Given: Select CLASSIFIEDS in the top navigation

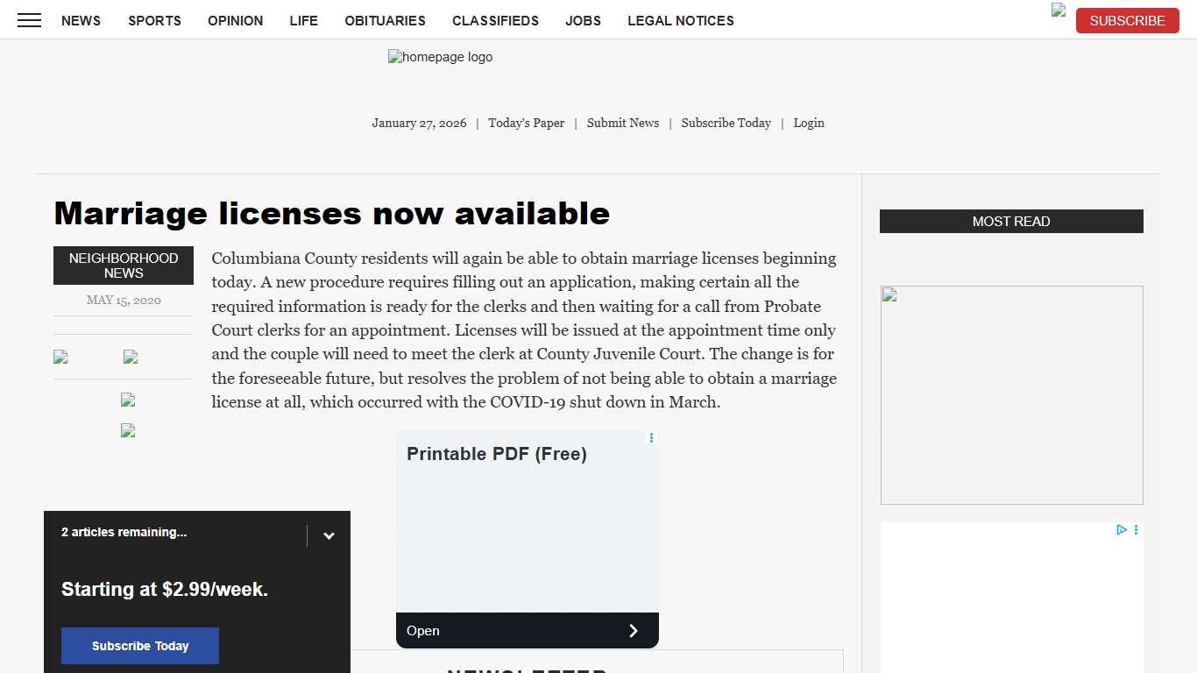Looking at the screenshot, I should pos(495,20).
